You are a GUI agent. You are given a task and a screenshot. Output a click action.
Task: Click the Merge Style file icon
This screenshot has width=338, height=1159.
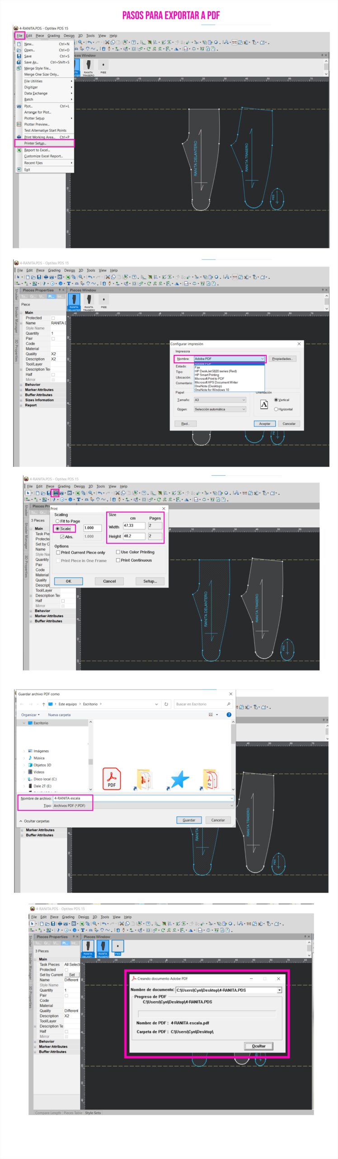pos(19,68)
